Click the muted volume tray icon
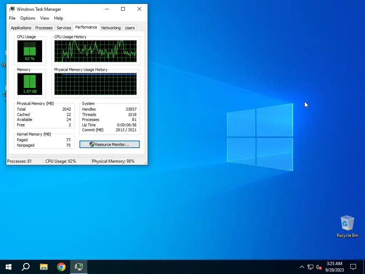Image resolution: width=365 pixels, height=274 pixels. (x=319, y=267)
